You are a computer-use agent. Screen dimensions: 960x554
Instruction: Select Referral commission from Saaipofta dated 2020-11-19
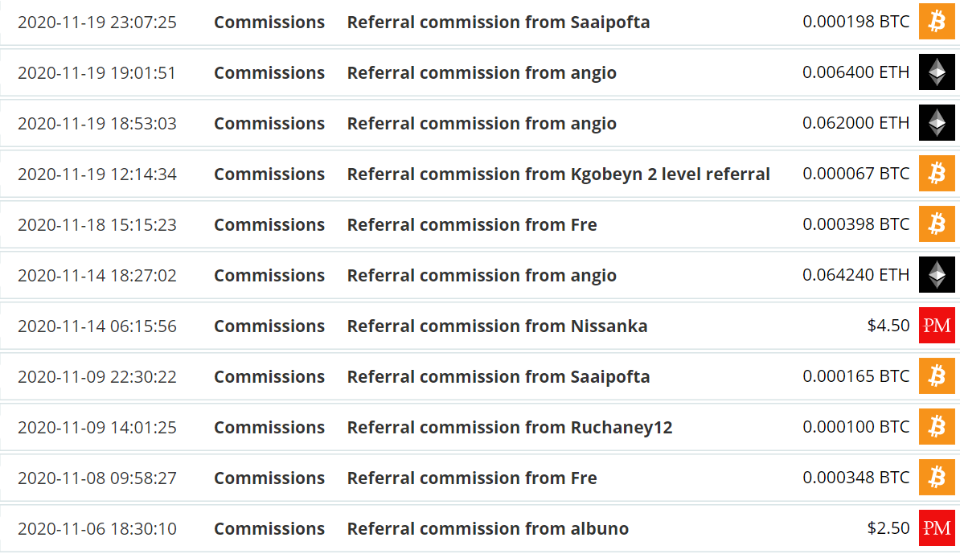tap(498, 22)
